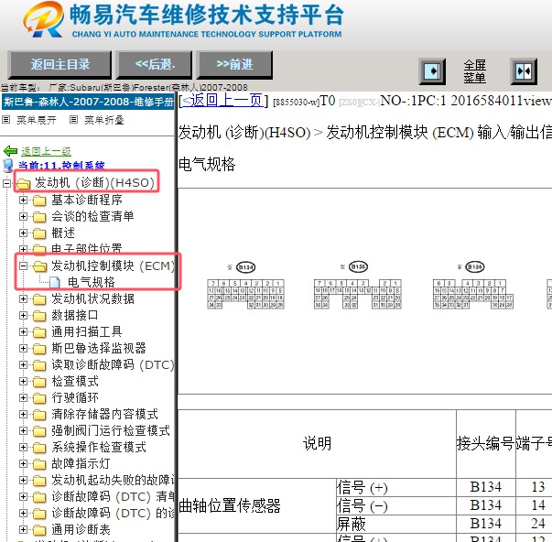Image resolution: width=552 pixels, height=542 pixels.
Task: Select 数据接口 in the tree
Action: coord(75,315)
